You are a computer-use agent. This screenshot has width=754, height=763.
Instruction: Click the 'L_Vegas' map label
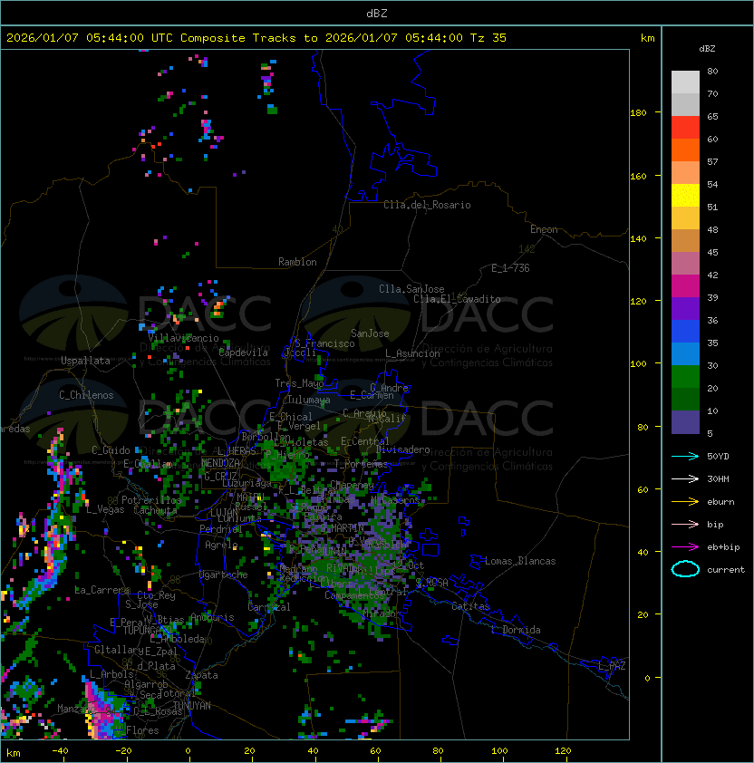[x=105, y=509]
